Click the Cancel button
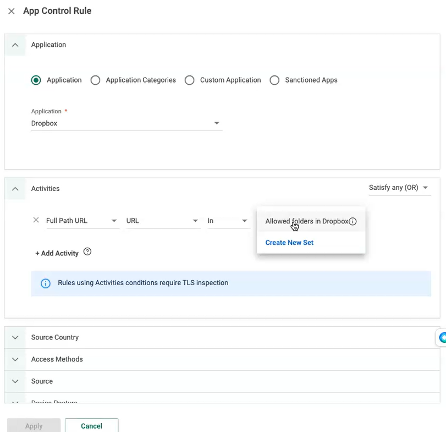446x432 pixels. (x=91, y=425)
